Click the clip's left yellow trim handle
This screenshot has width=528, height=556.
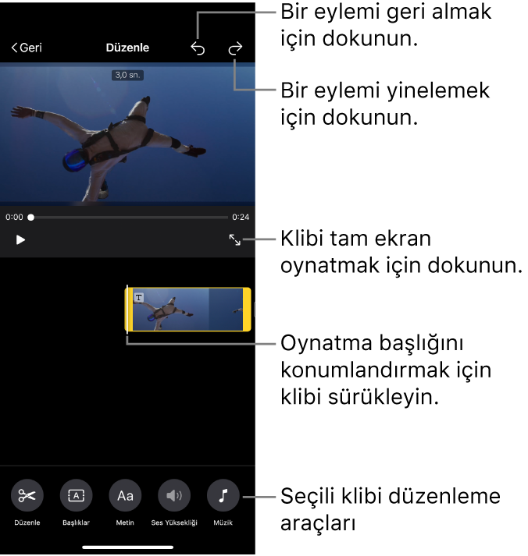coord(130,310)
